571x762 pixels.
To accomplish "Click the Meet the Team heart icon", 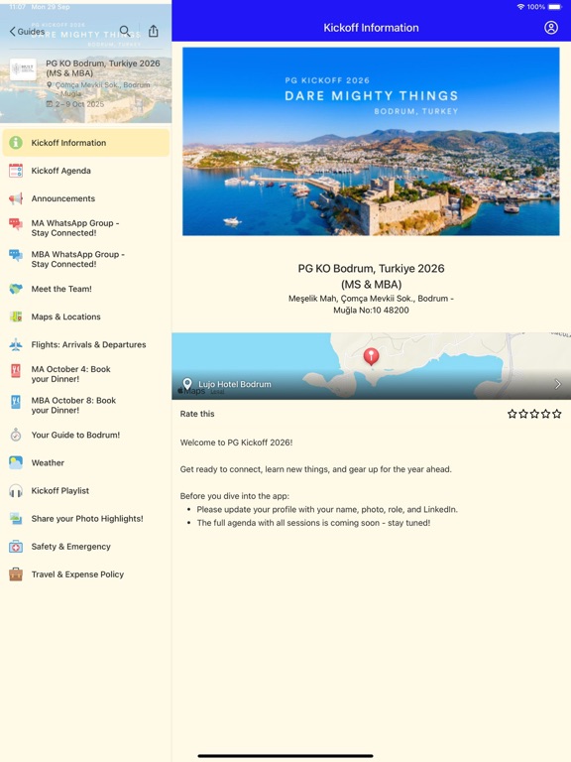I will click(x=16, y=289).
